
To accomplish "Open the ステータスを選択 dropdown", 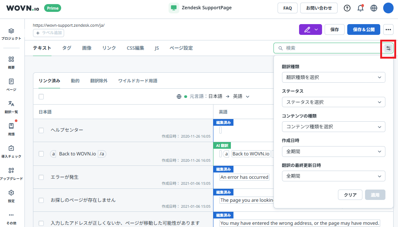I will [x=333, y=102].
